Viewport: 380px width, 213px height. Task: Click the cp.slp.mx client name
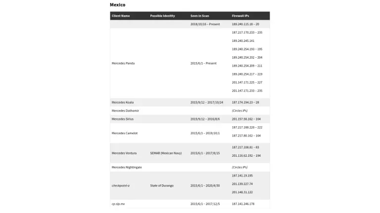[118, 204]
